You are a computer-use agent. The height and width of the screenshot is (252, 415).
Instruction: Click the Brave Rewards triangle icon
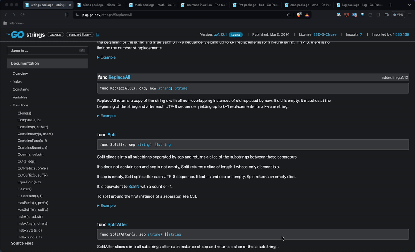click(x=307, y=15)
